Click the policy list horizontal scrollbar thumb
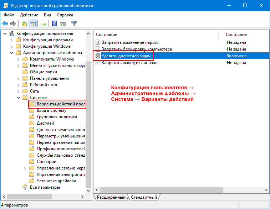Screen dimensions: 270x209 (161, 190)
